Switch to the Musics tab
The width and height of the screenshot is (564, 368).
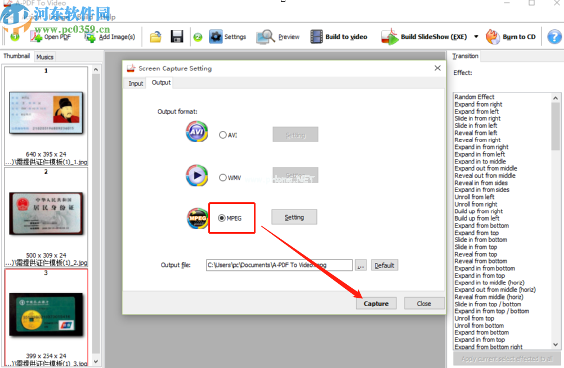44,57
